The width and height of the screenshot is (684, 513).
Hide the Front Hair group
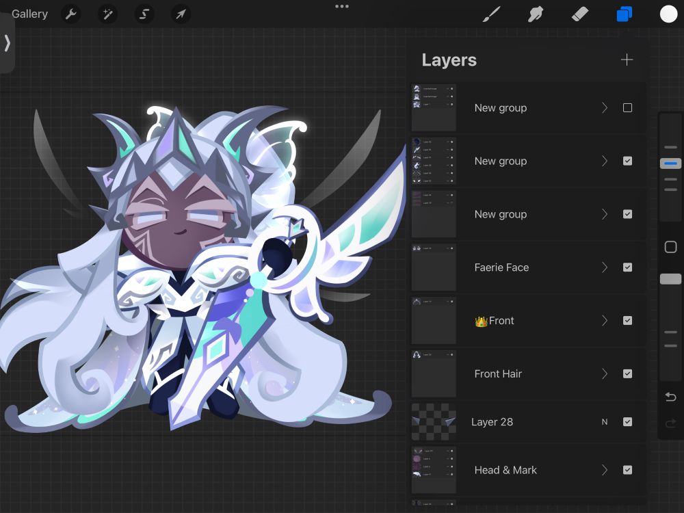click(x=627, y=374)
